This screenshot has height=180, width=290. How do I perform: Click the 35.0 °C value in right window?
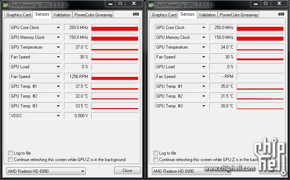[222, 86]
